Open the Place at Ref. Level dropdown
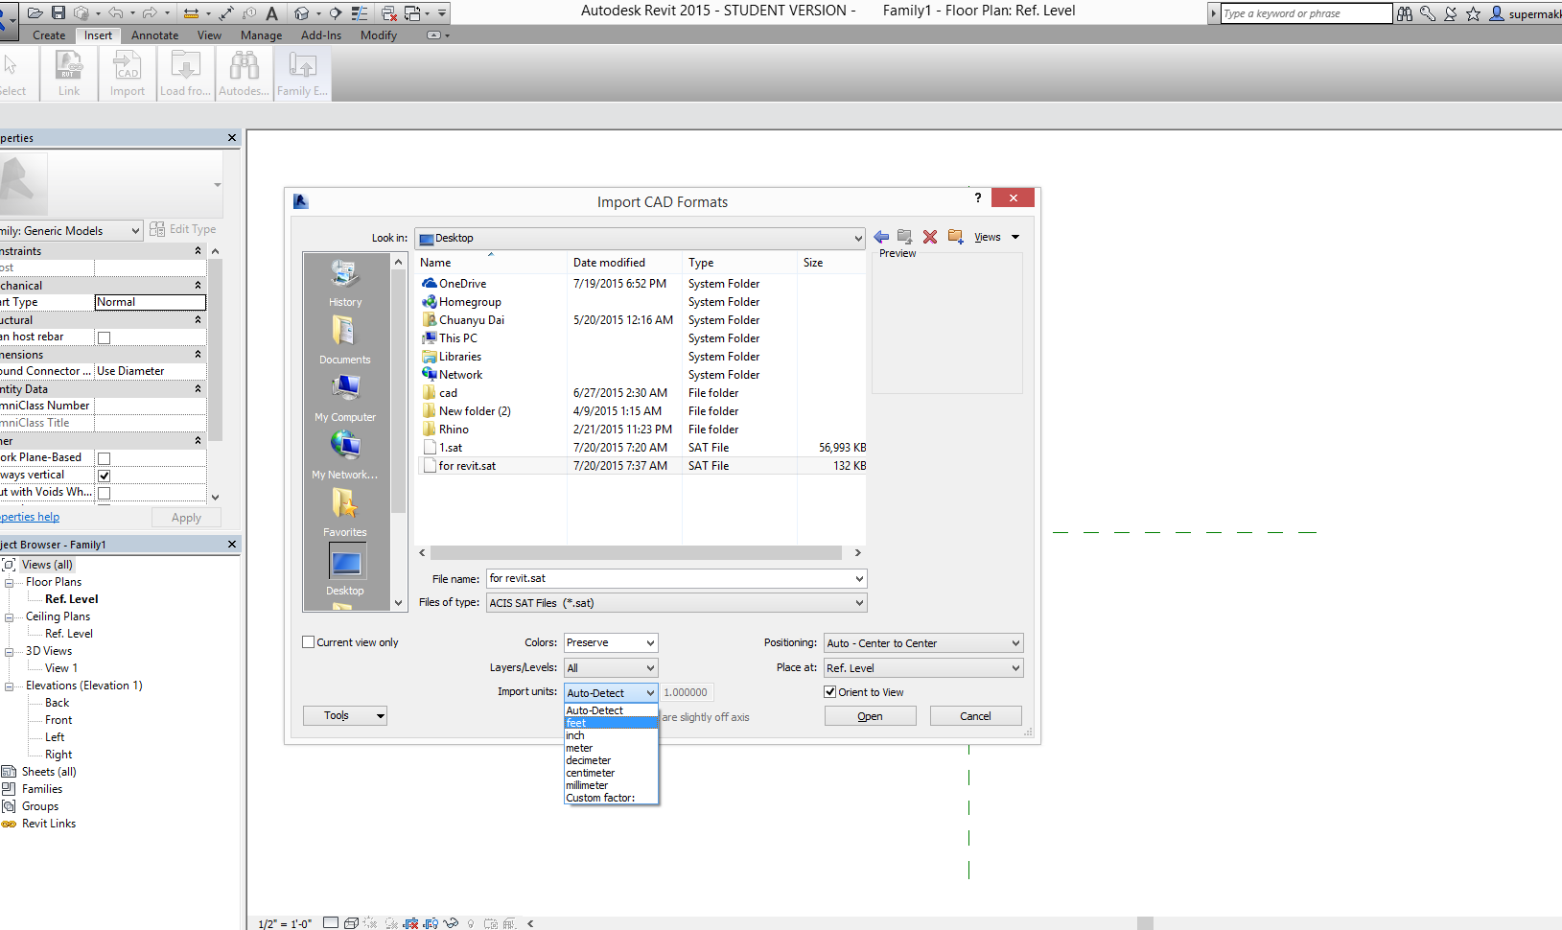Screen dimensions: 1562x930 tap(923, 668)
